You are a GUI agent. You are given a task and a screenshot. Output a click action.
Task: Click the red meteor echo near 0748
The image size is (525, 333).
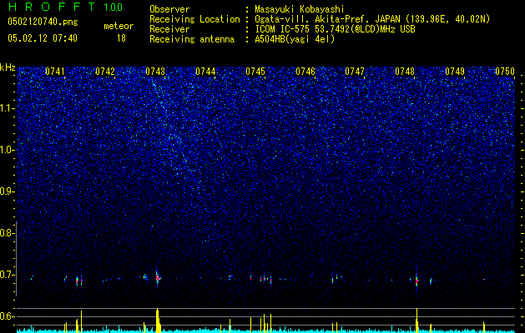[416, 281]
